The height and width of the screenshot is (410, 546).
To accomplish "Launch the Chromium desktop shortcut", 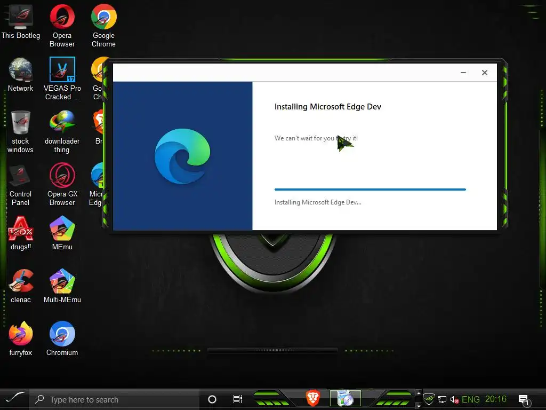I will pos(62,338).
